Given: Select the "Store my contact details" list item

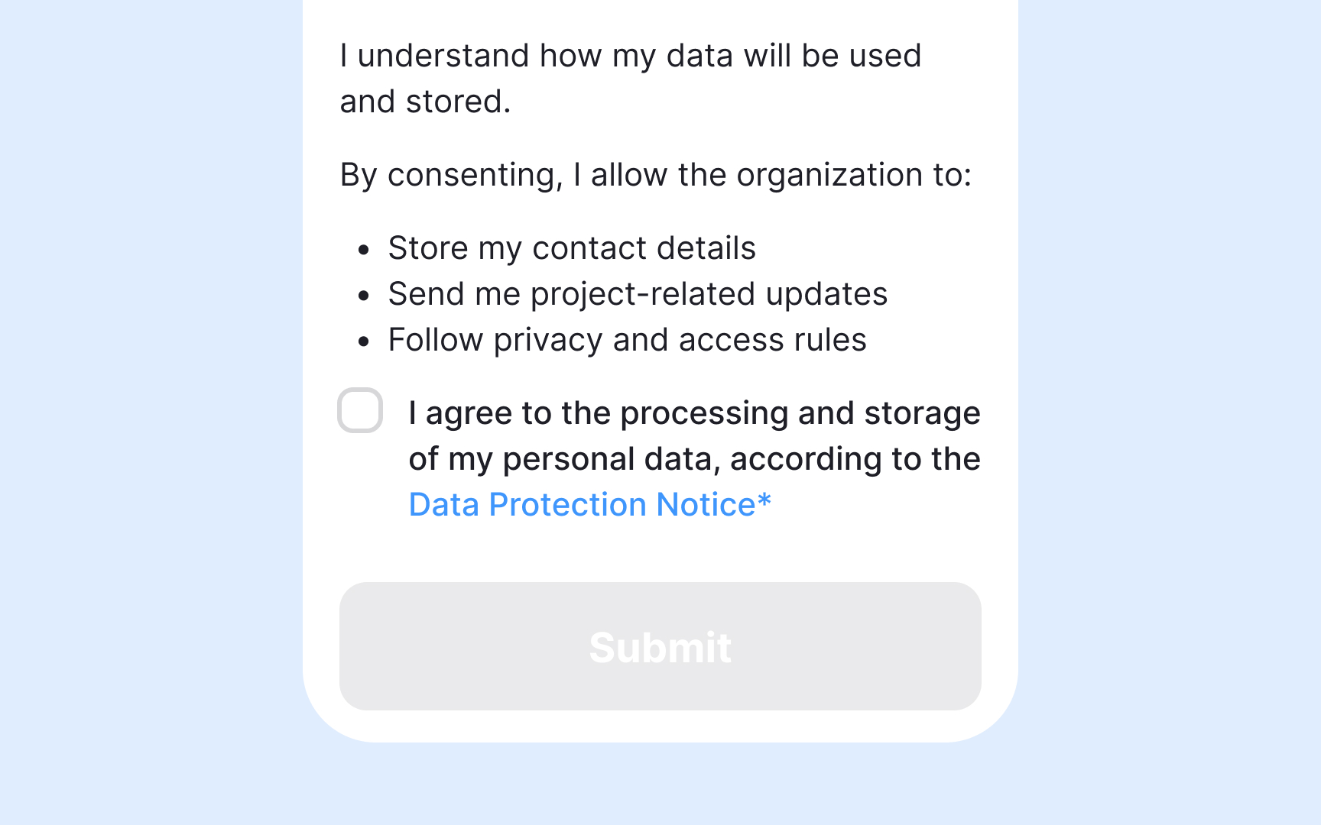Looking at the screenshot, I should point(572,248).
